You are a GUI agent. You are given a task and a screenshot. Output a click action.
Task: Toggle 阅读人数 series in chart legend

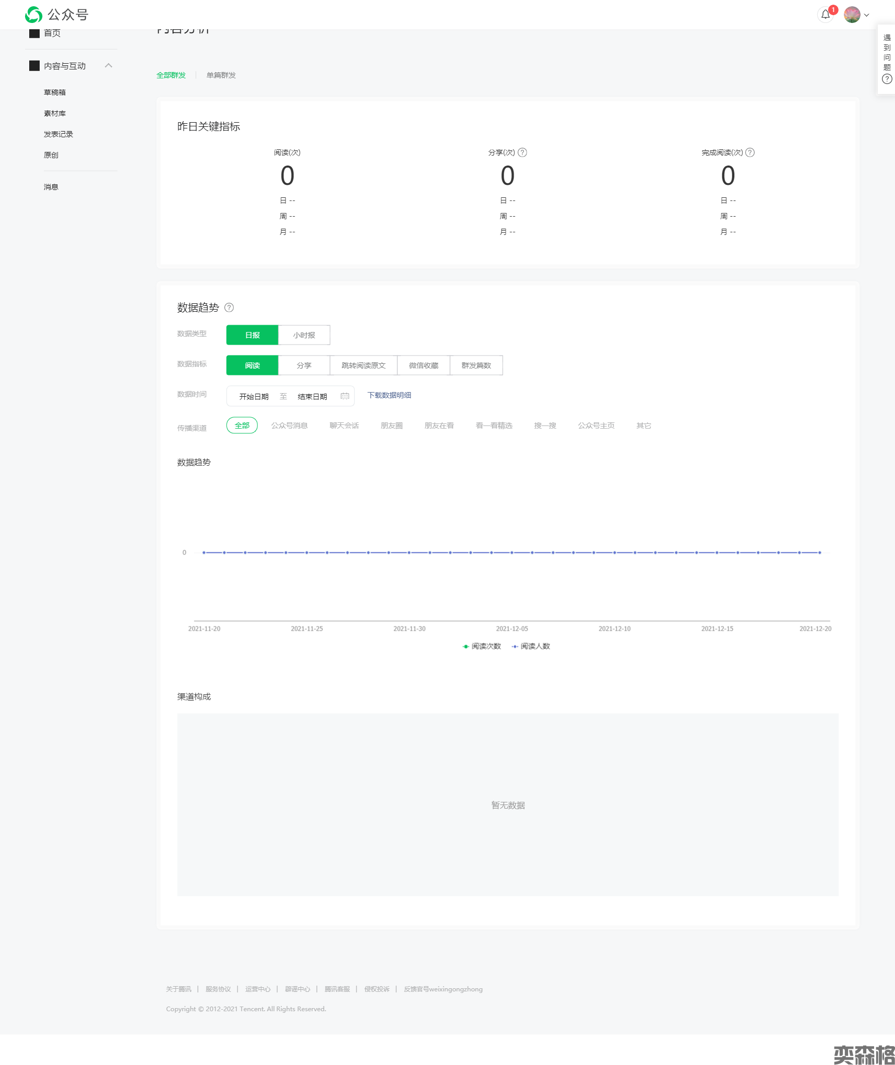pos(531,646)
